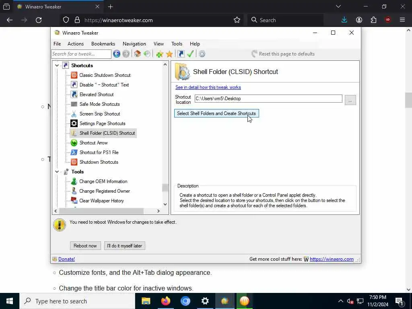Select Safe Mode Shortcuts tweak
Viewport: 412px width, 309px height.
pyautogui.click(x=100, y=104)
